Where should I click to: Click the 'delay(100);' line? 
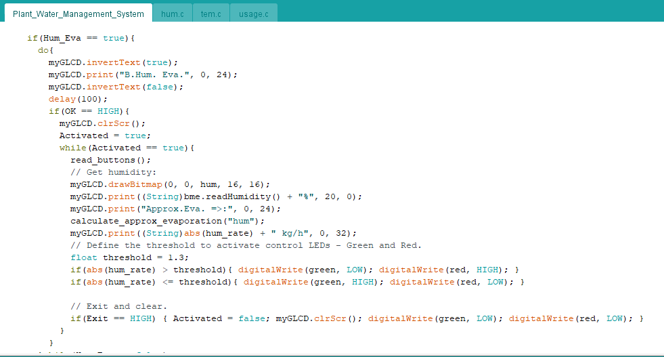coord(78,99)
